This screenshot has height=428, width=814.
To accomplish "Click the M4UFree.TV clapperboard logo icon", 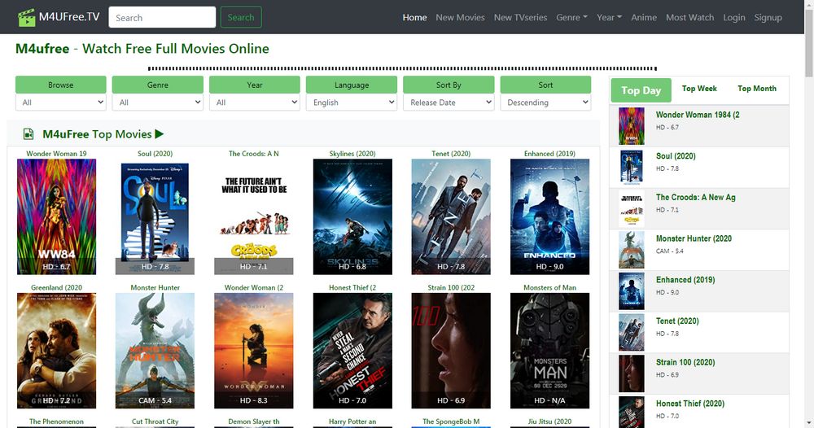I will 27,17.
